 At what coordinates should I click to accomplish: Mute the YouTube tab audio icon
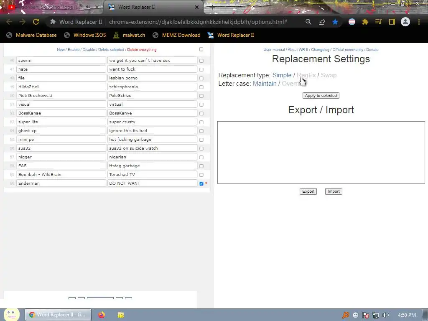coord(88,7)
